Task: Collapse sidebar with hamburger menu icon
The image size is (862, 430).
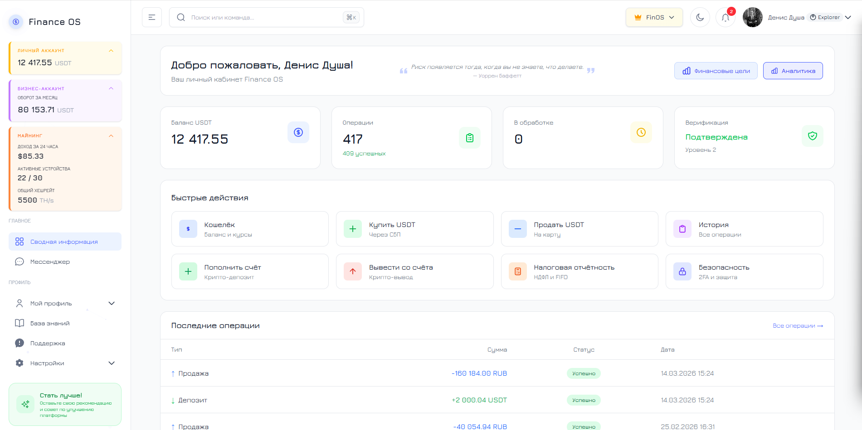Action: [152, 17]
